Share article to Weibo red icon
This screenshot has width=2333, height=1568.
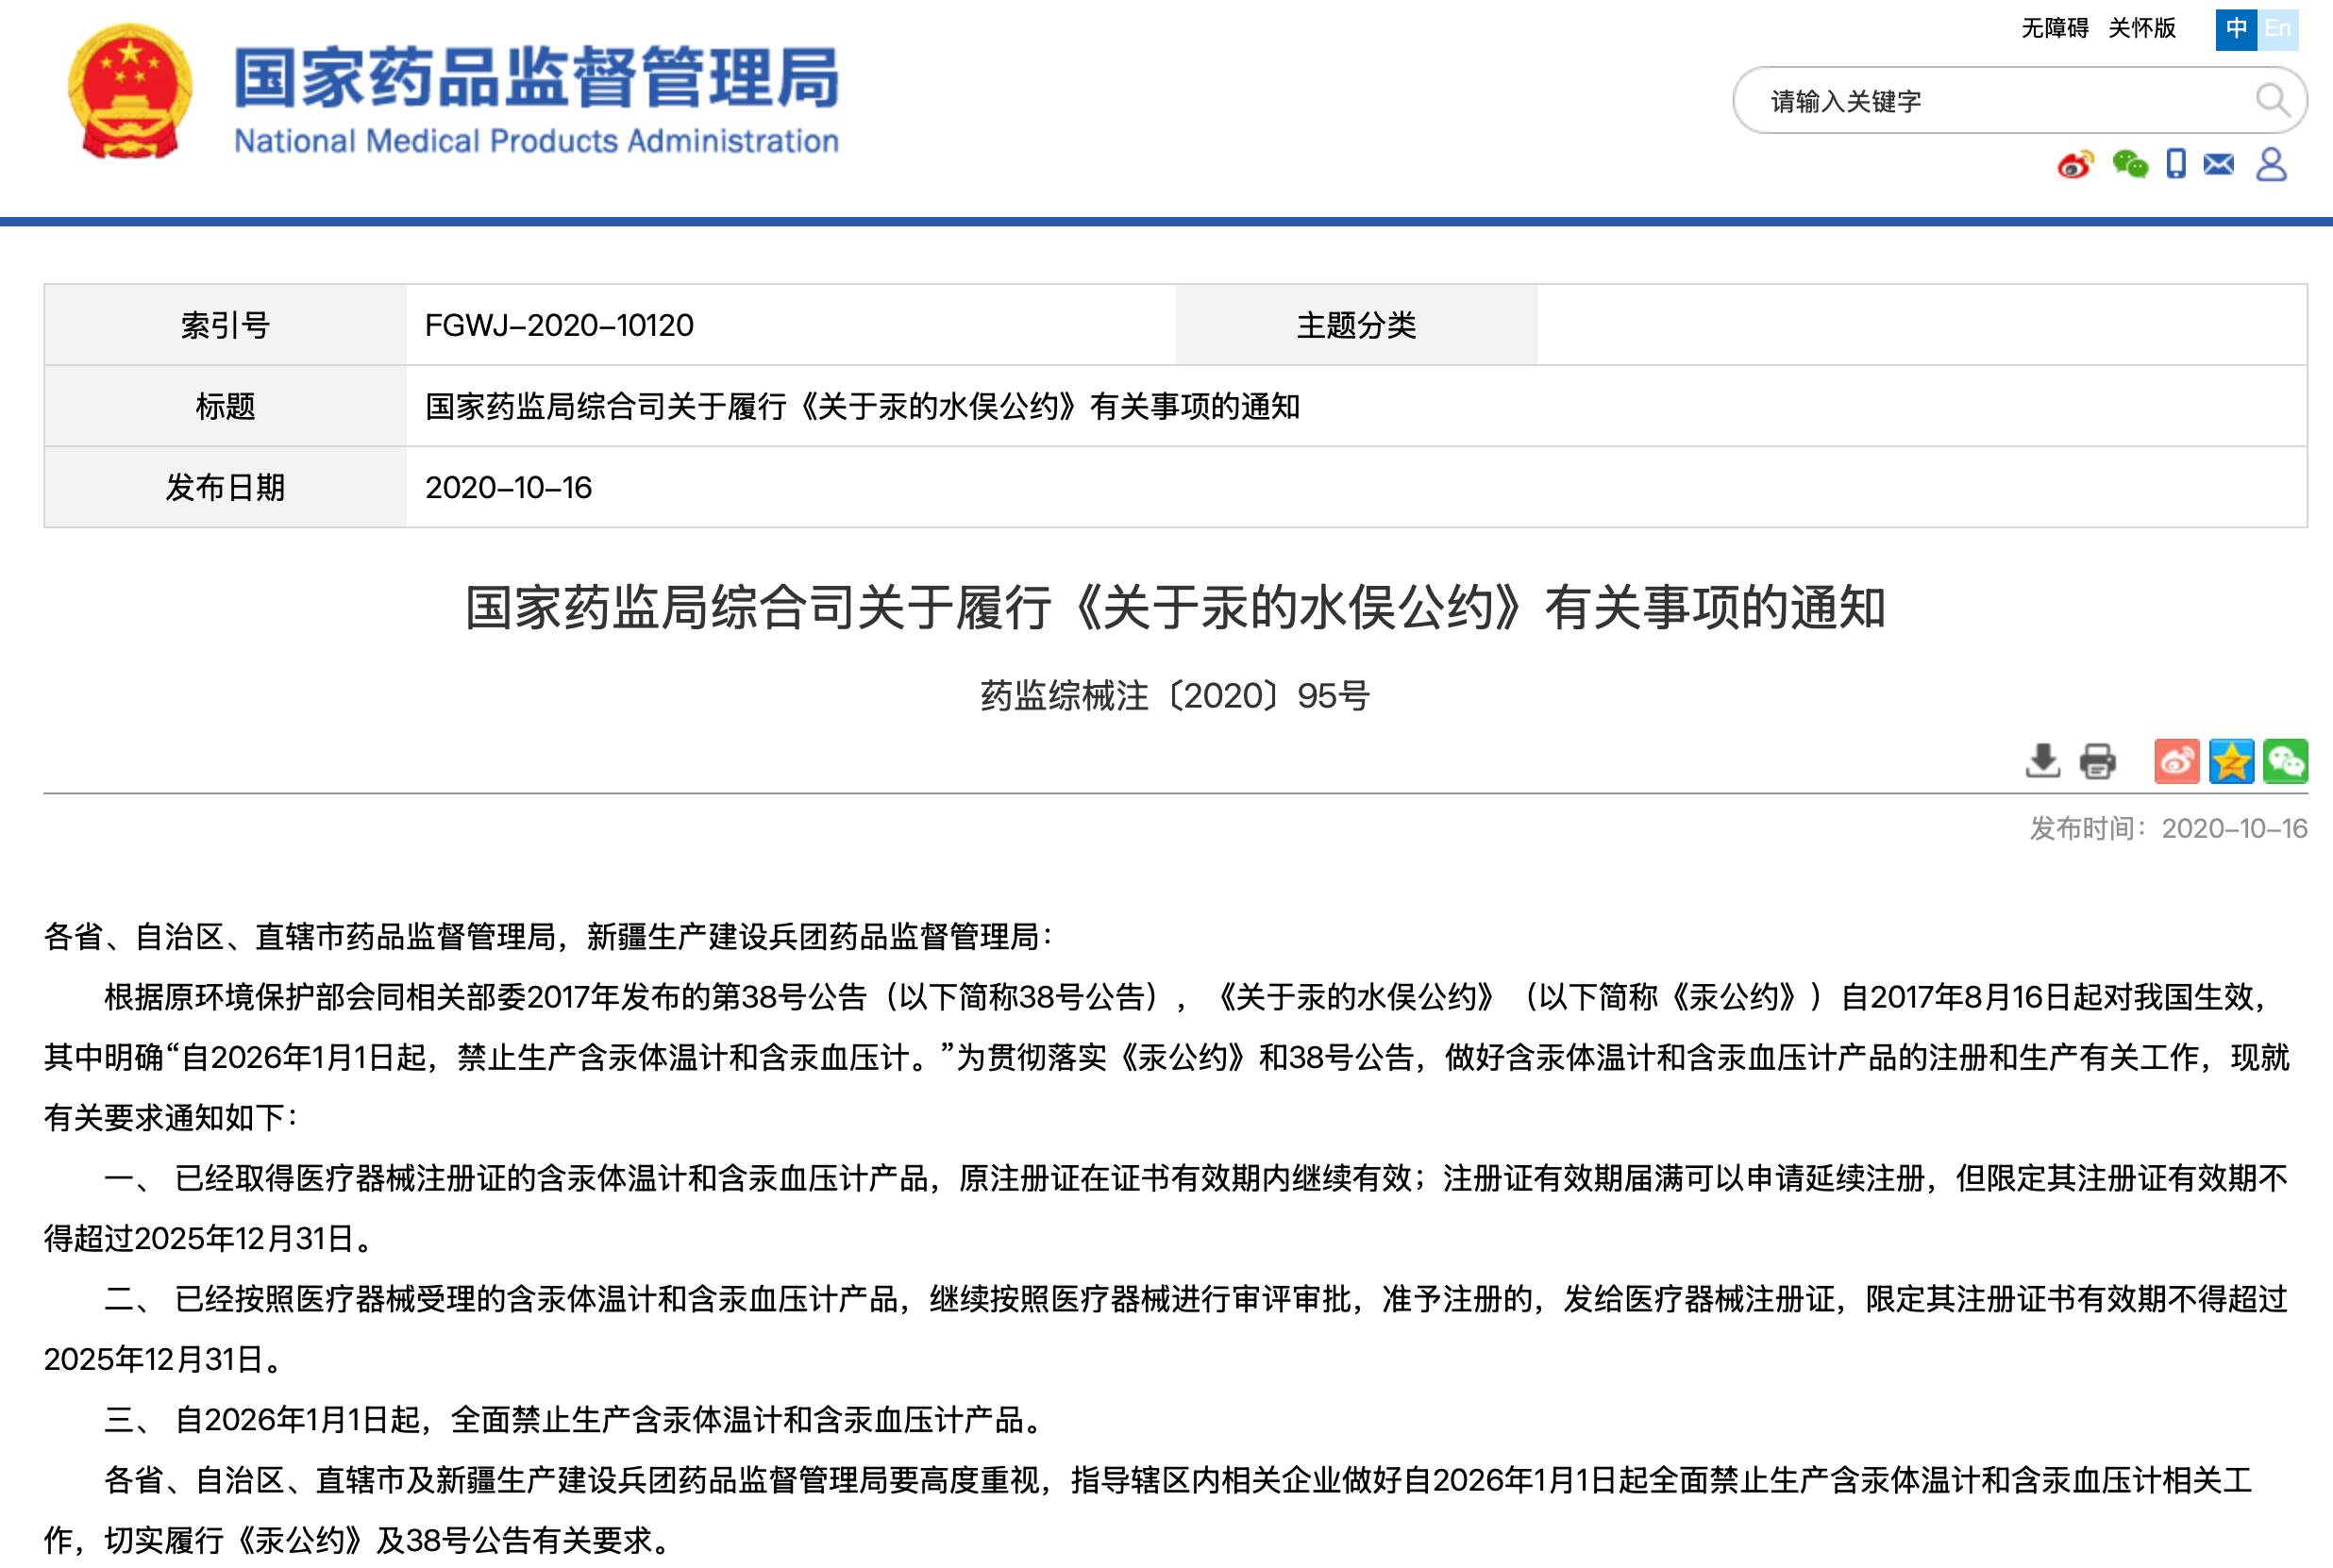coord(2176,761)
